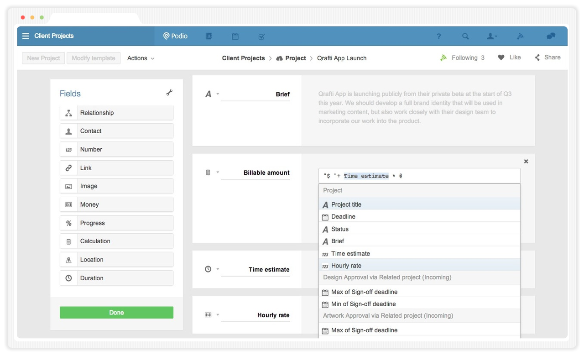Expand the Actions dropdown

(141, 58)
